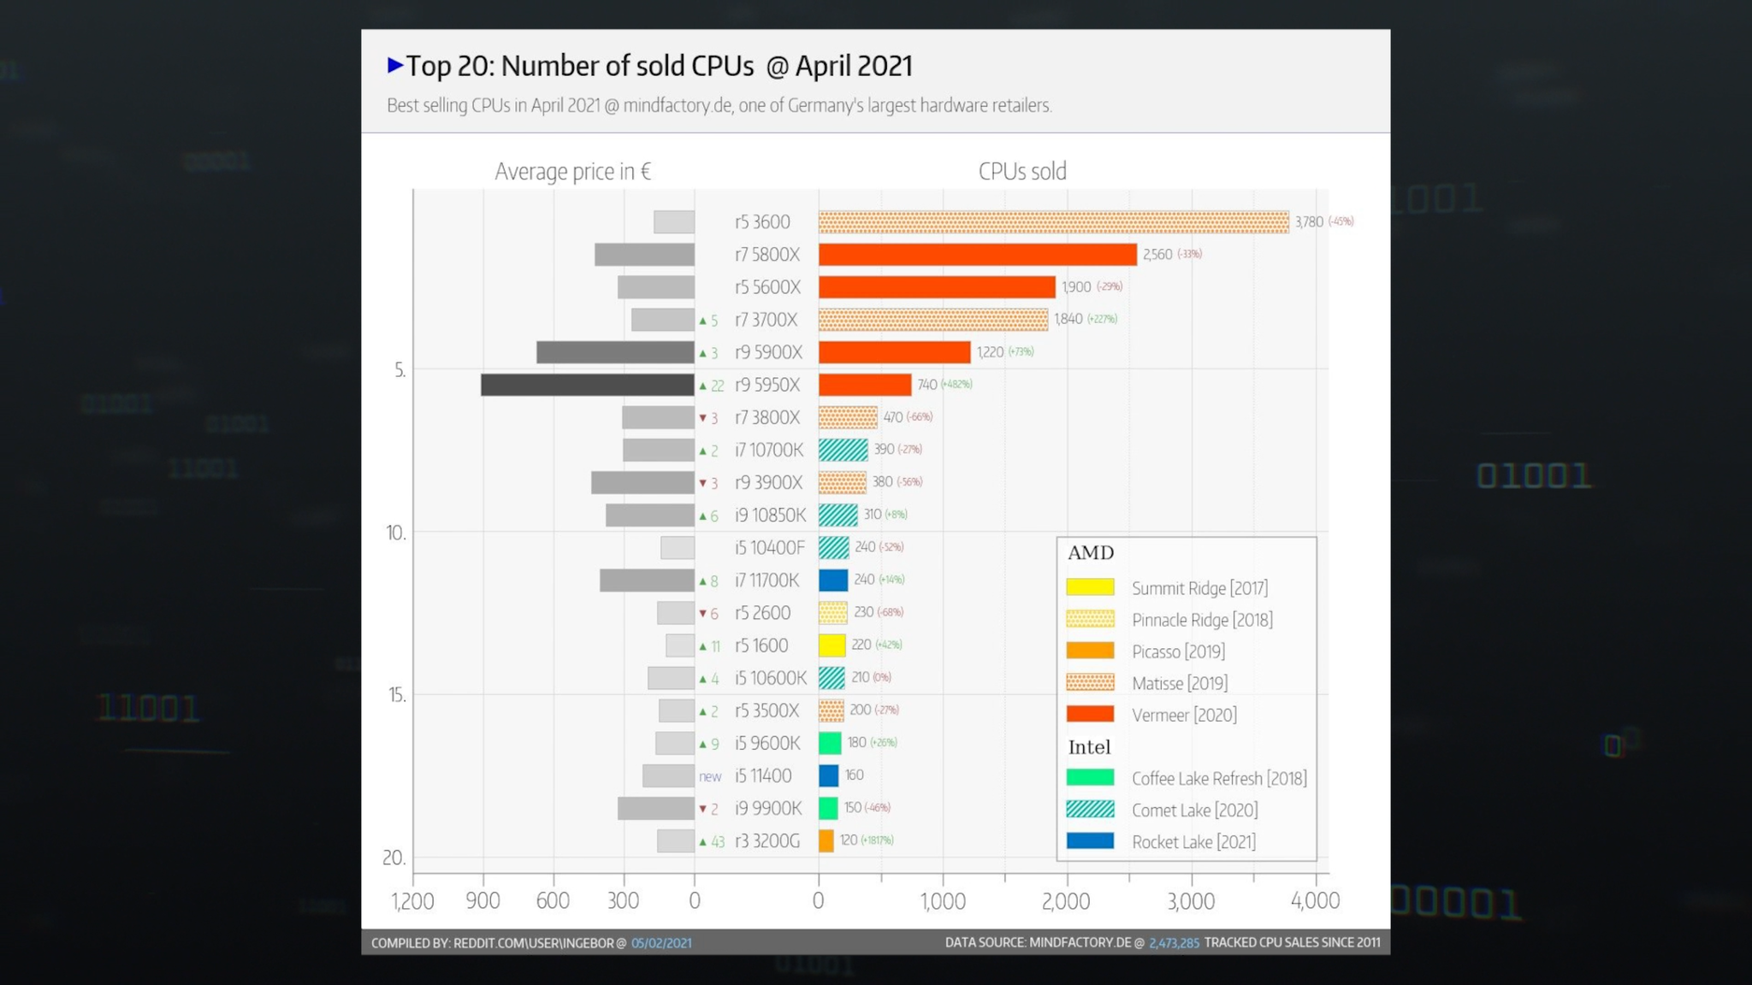Click the r7 3700X sales bar
The width and height of the screenshot is (1752, 985).
933,319
